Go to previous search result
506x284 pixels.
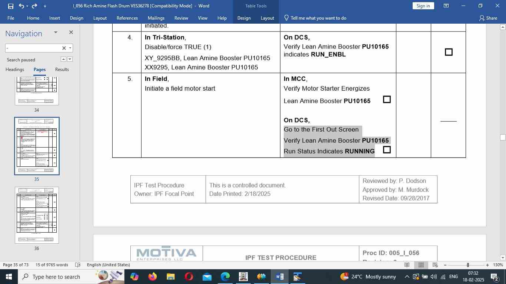(63, 59)
